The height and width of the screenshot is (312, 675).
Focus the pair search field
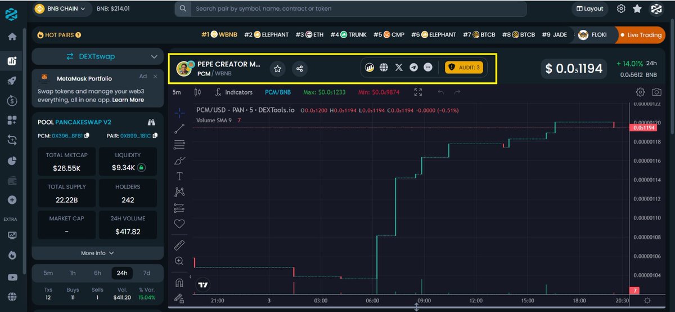point(351,8)
